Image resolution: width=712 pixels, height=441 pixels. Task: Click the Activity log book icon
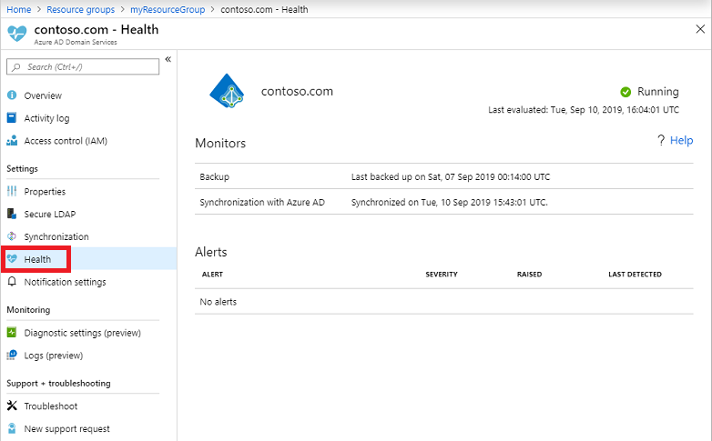12,118
